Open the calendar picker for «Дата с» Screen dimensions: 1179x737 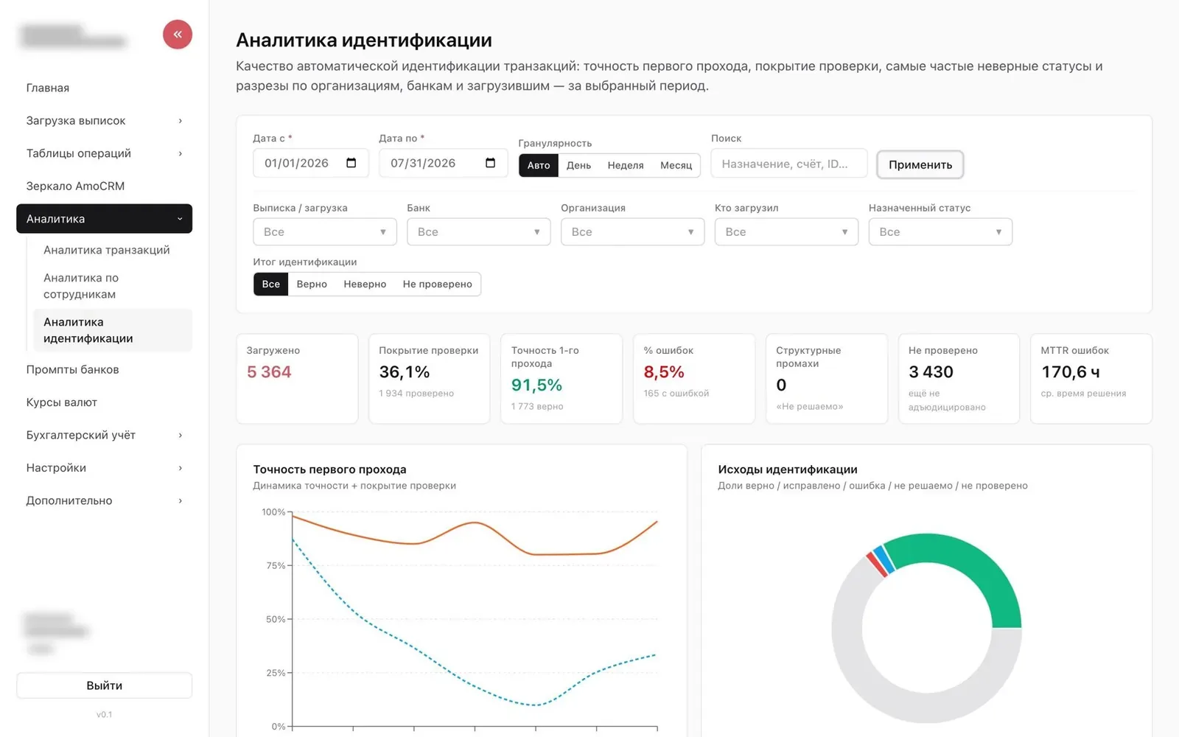tap(351, 163)
